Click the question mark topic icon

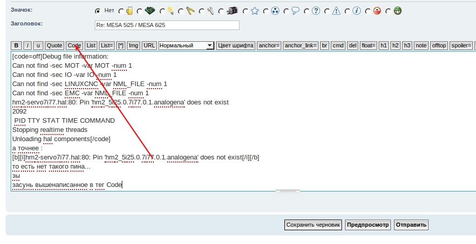tap(316, 11)
